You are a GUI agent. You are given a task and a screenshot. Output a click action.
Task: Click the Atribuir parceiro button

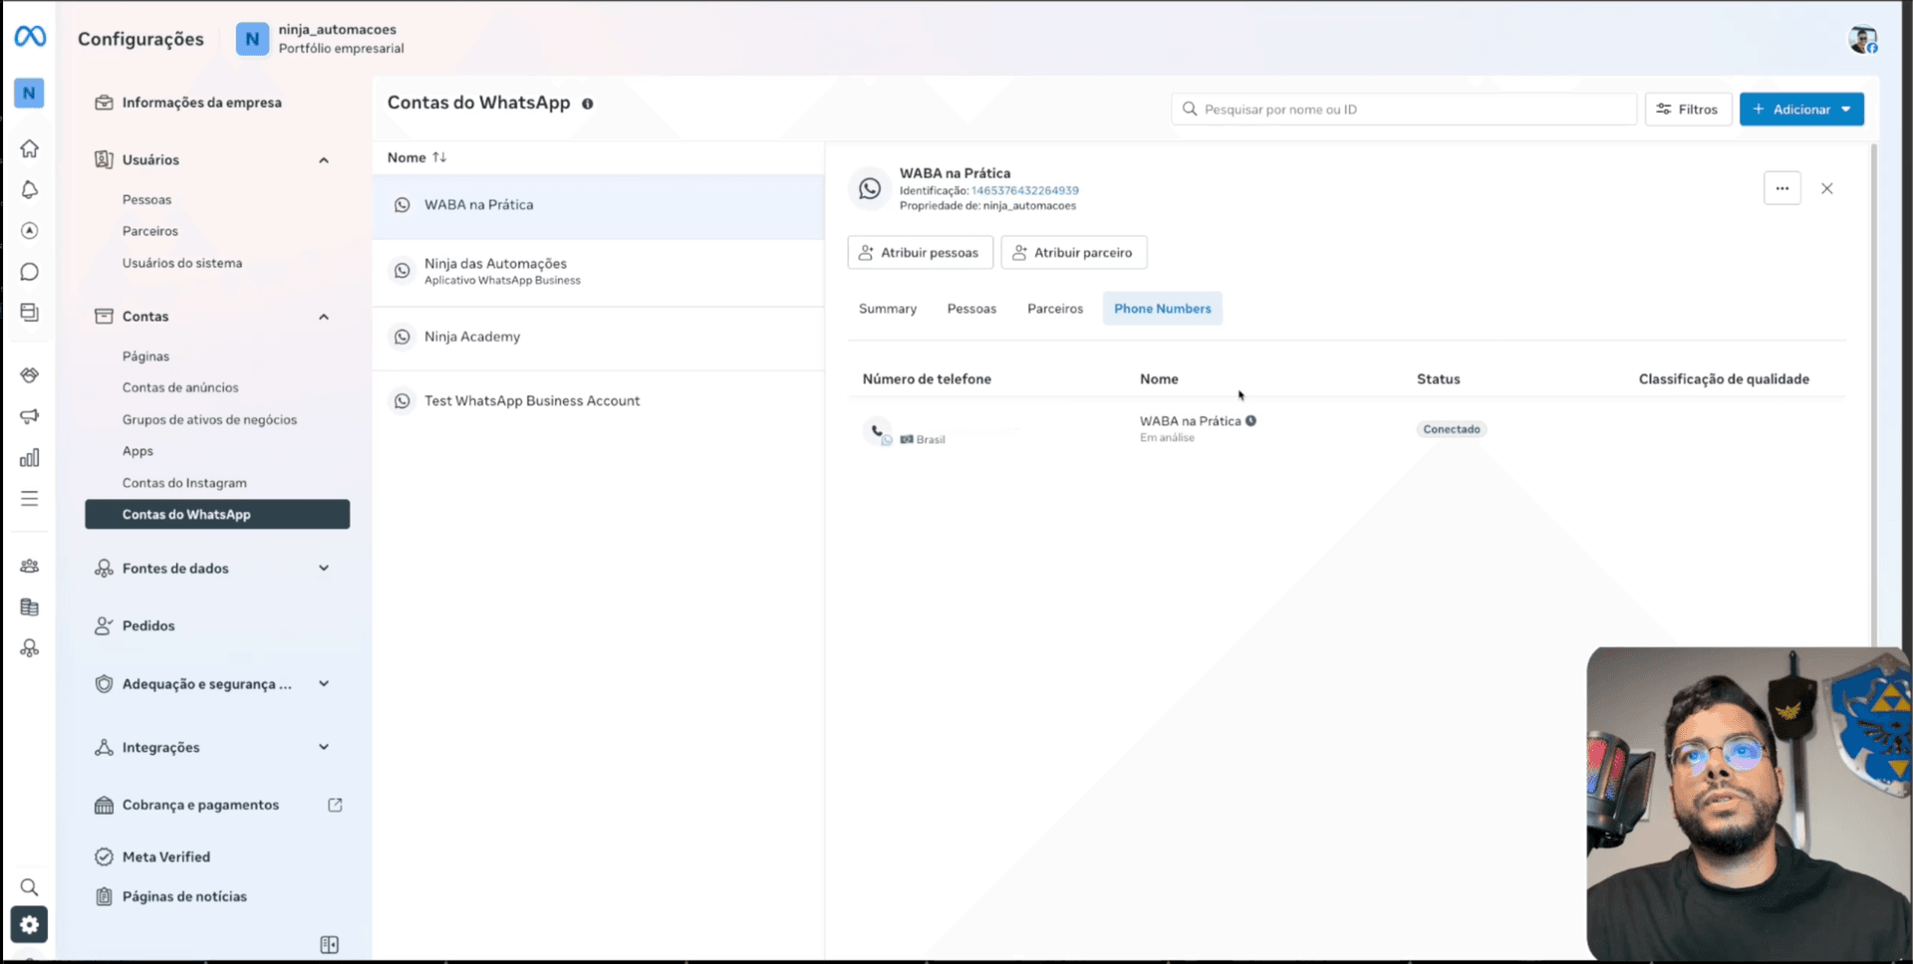coord(1073,252)
